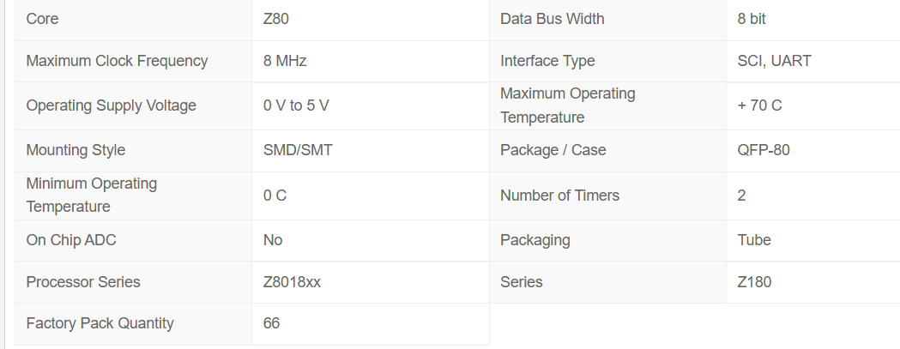Click the On Chip ADC label

coord(71,240)
